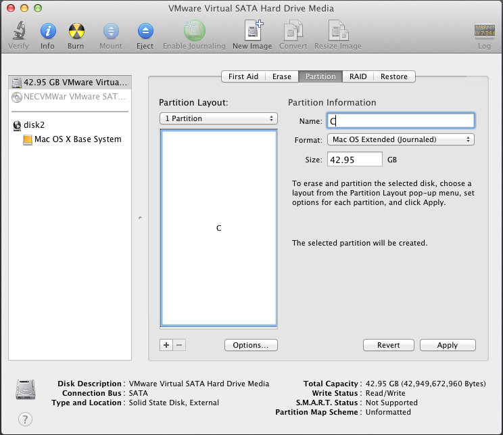This screenshot has width=503, height=435.
Task: Click the 'Solid State Disk, External' text
Action: click(x=174, y=403)
